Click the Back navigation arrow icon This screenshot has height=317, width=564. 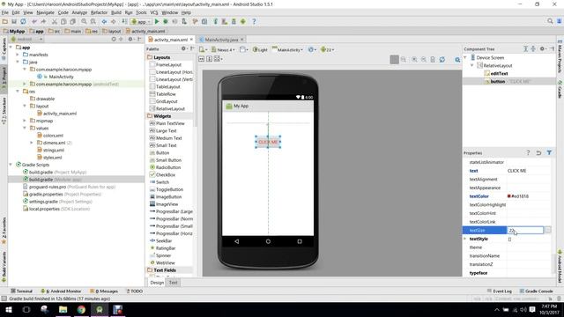point(104,21)
